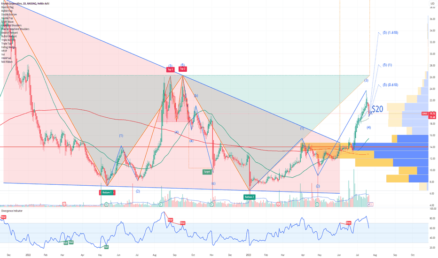
Task: Click the Bear divergence label near June 2023
Action: click(348, 223)
